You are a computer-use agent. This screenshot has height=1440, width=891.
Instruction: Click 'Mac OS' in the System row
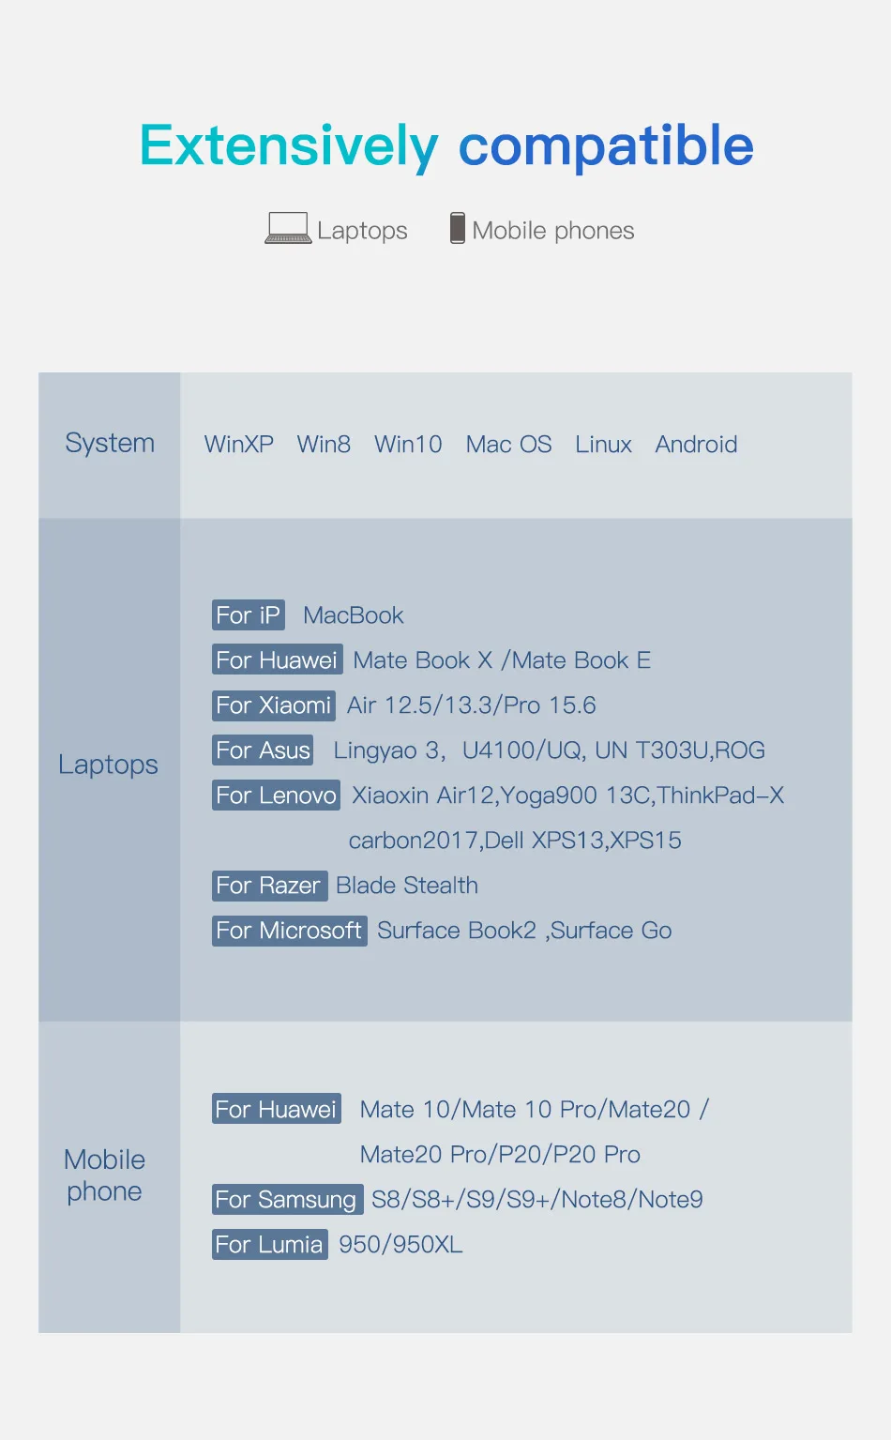pyautogui.click(x=508, y=445)
